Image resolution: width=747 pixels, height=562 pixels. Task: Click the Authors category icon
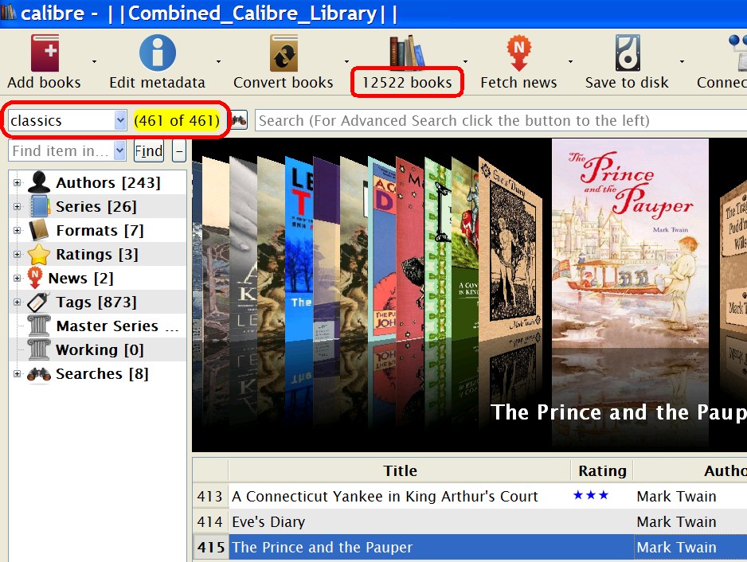(x=38, y=182)
